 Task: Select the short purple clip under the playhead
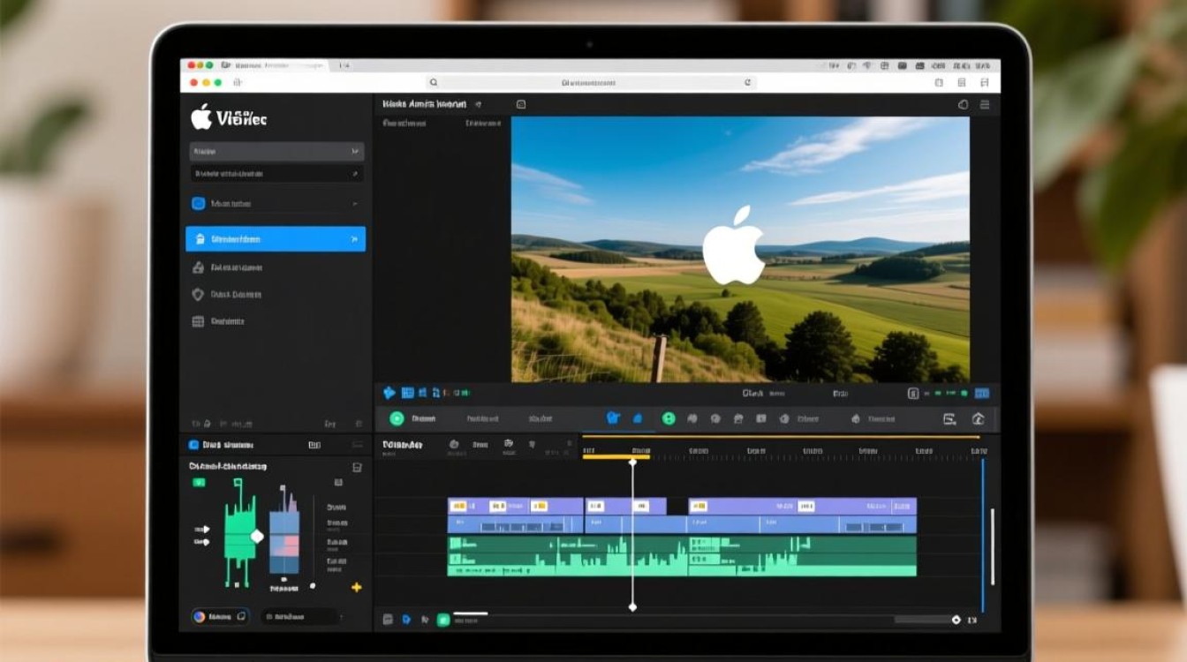pyautogui.click(x=626, y=506)
